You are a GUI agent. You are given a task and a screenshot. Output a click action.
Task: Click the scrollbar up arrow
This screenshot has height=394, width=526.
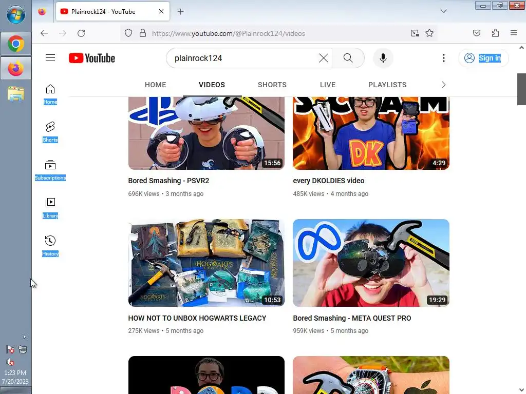(x=521, y=48)
